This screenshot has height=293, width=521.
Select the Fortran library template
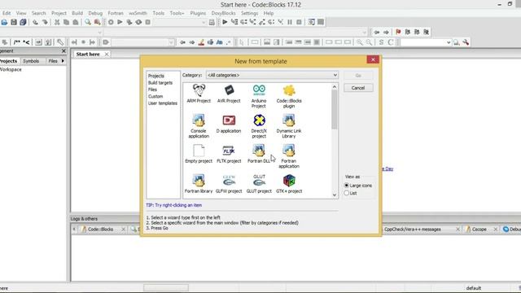pyautogui.click(x=199, y=184)
